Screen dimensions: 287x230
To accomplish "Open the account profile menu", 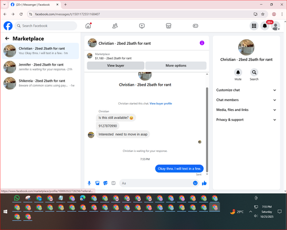I will [276, 26].
